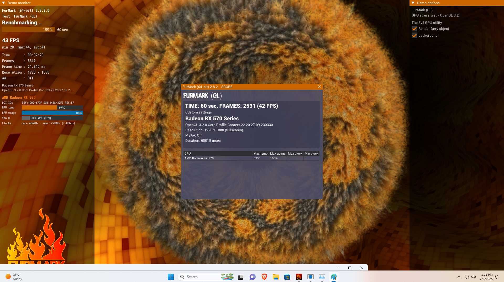
Task: Click the Max clock column header
Action: [x=295, y=154]
